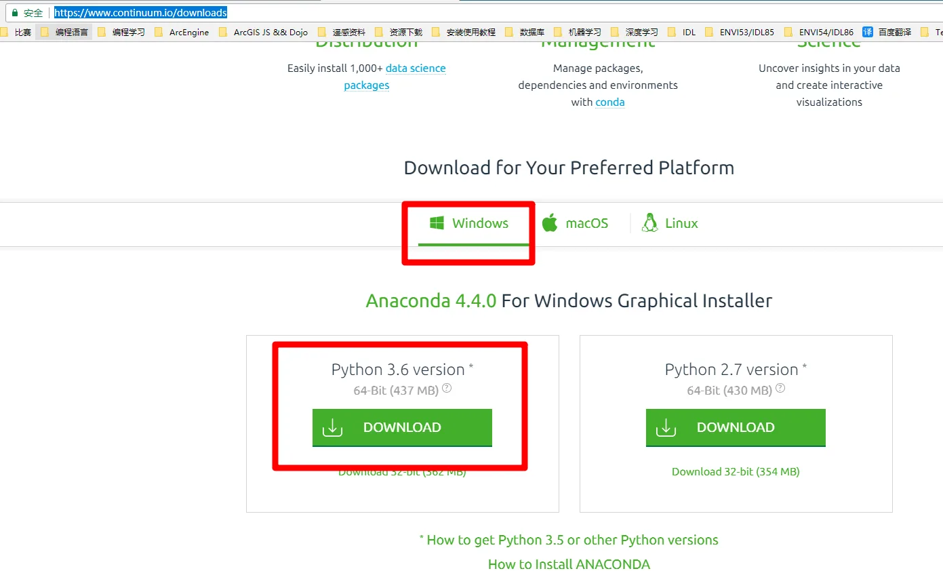Open the 编程语言 bookmark folder
This screenshot has height=571, width=943.
[x=64, y=32]
